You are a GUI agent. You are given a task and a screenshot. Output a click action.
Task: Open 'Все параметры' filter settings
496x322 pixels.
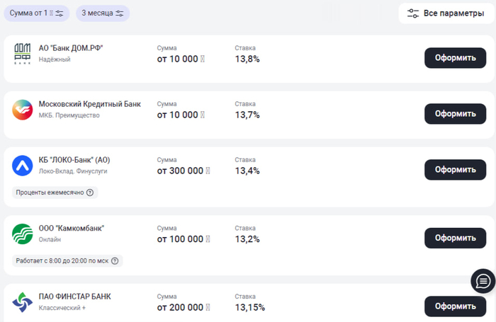click(446, 13)
